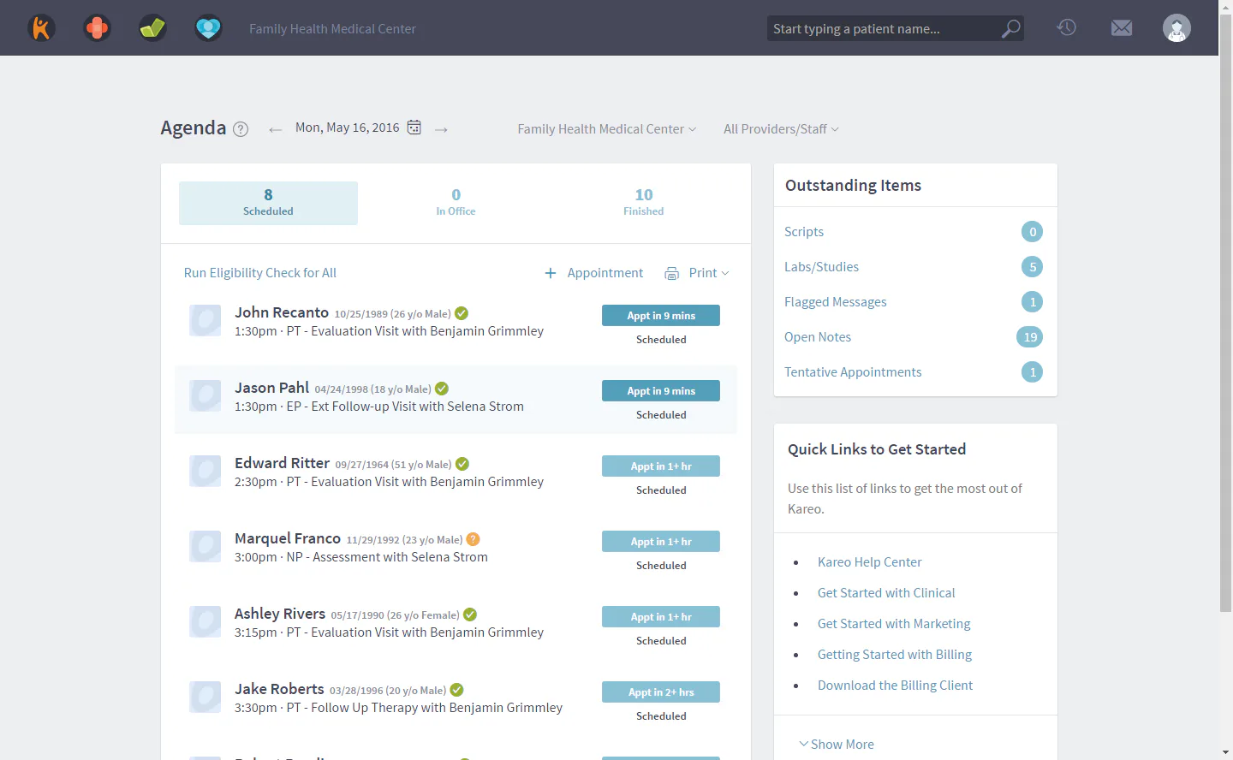Expand the All Providers/Staff dropdown

click(780, 128)
